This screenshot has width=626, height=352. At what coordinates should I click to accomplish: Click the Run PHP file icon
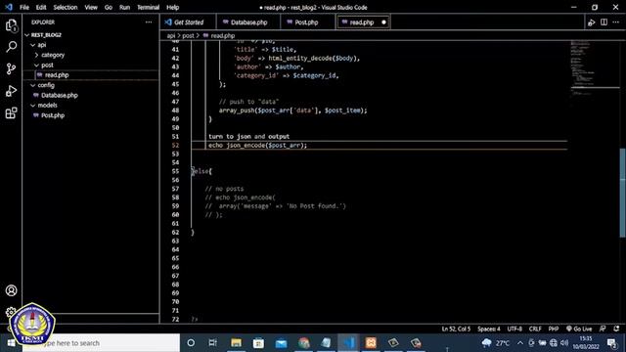[591, 22]
